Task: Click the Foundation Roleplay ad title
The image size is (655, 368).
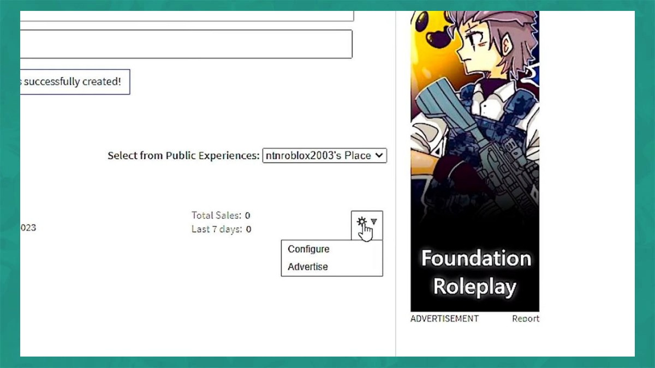Action: 475,272
